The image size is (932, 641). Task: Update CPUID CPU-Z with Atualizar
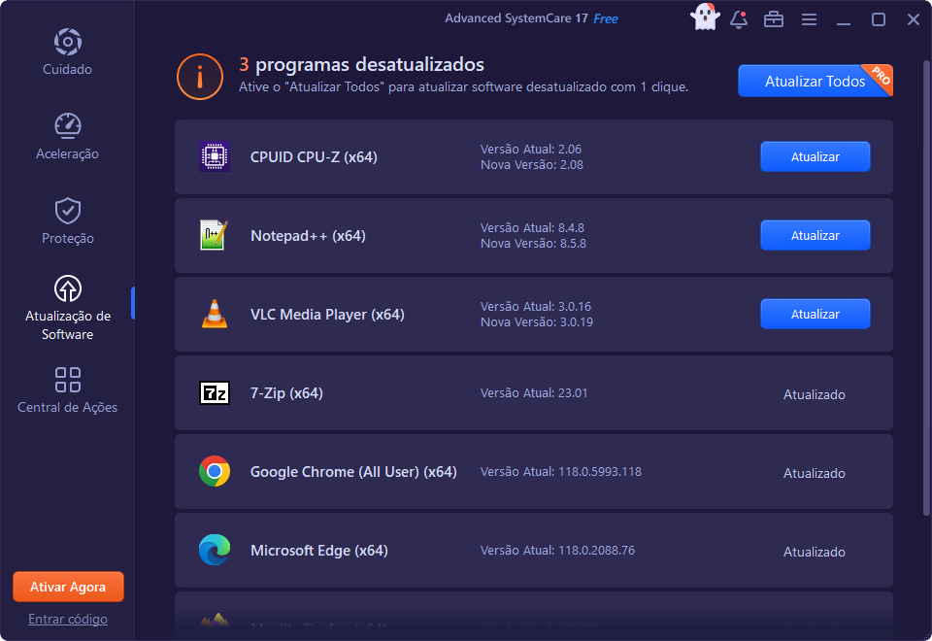point(815,156)
